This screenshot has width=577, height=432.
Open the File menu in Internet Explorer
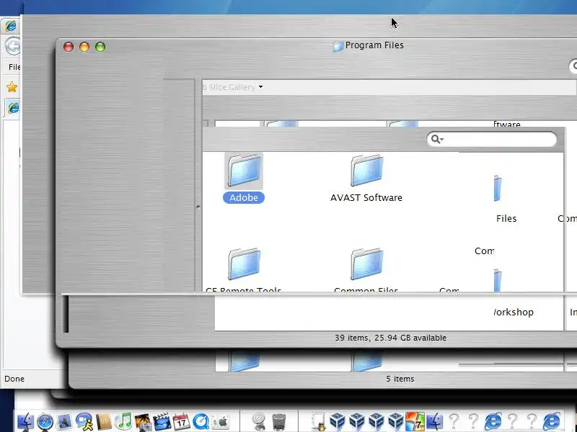[14, 67]
